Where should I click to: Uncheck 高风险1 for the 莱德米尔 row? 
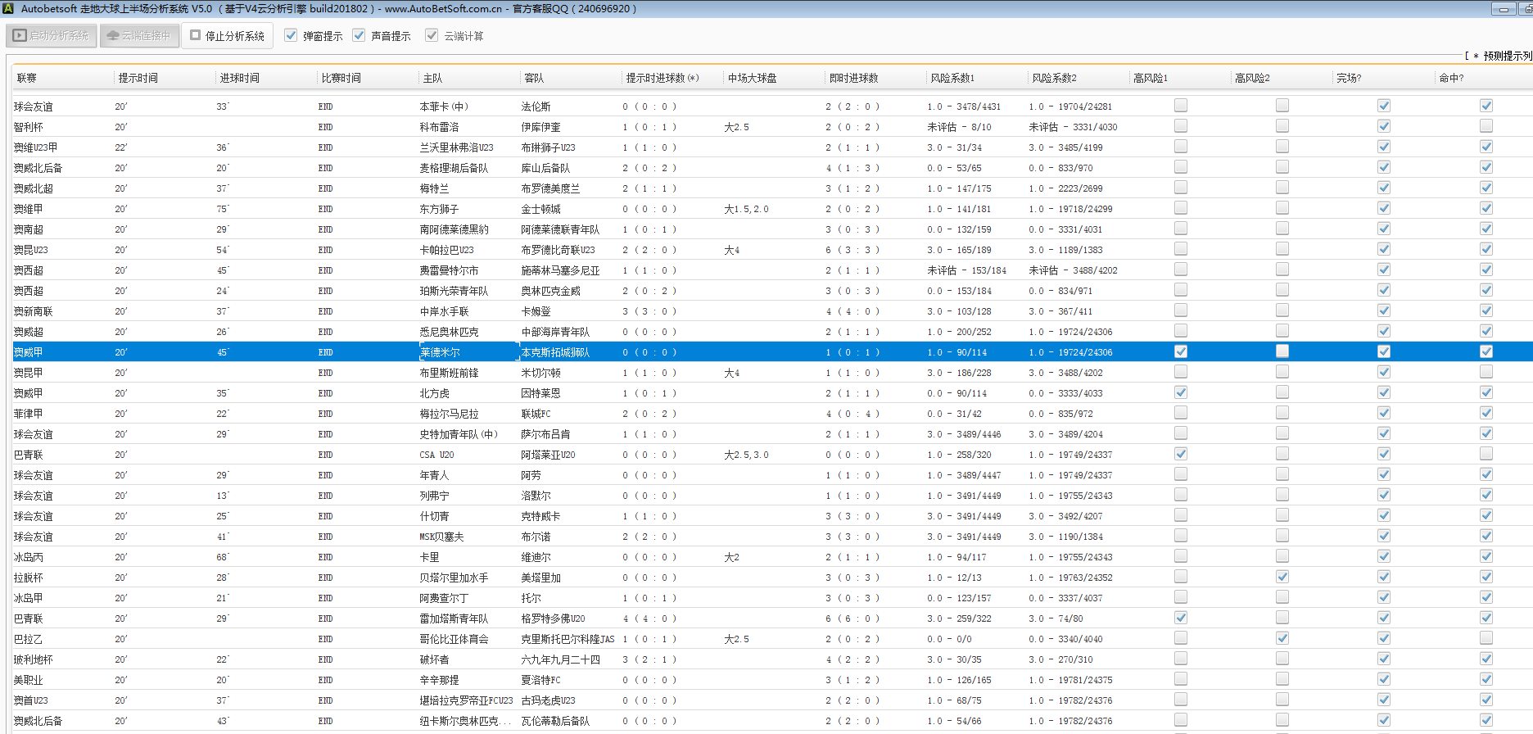(1180, 351)
